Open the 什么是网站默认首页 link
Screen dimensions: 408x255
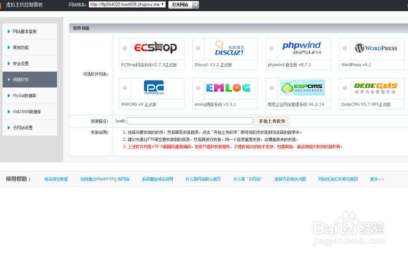(x=203, y=179)
